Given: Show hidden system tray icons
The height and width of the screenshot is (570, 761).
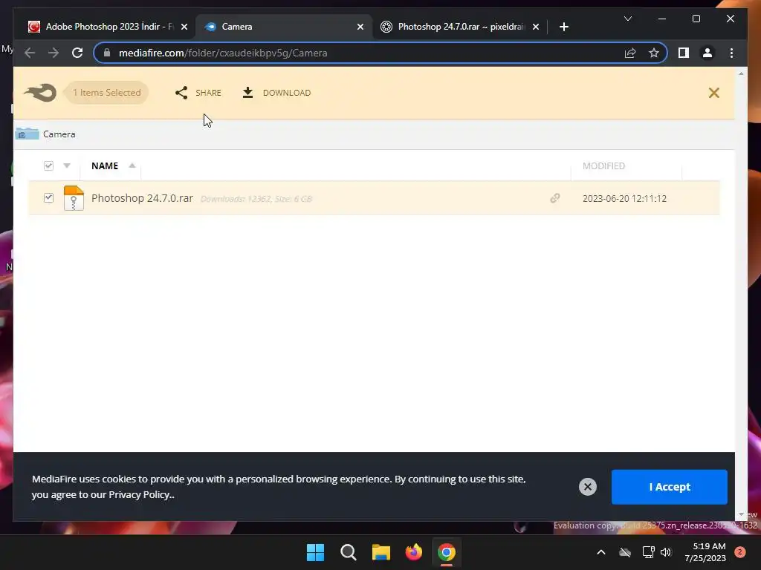Looking at the screenshot, I should [600, 552].
